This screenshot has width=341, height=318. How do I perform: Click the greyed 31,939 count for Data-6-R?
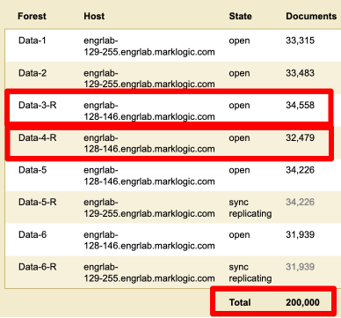pos(300,267)
